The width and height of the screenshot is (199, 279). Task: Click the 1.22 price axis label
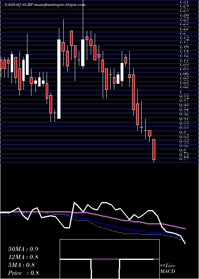pyautogui.click(x=184, y=28)
